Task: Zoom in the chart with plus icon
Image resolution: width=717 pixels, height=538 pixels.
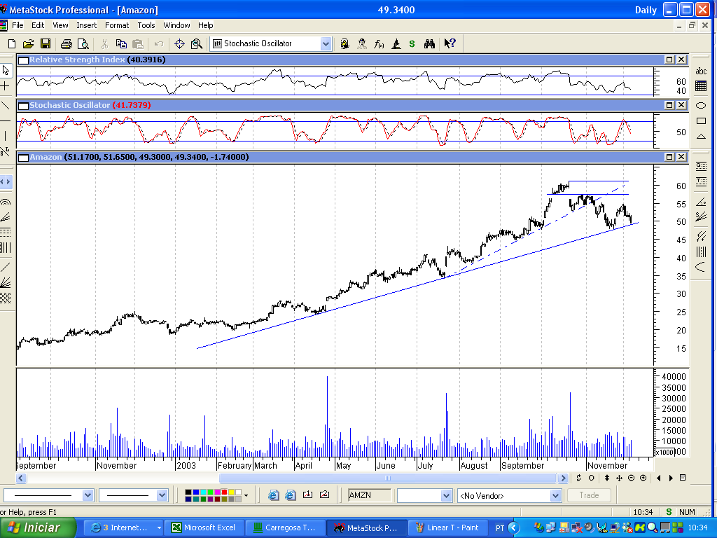Action: coord(643,478)
